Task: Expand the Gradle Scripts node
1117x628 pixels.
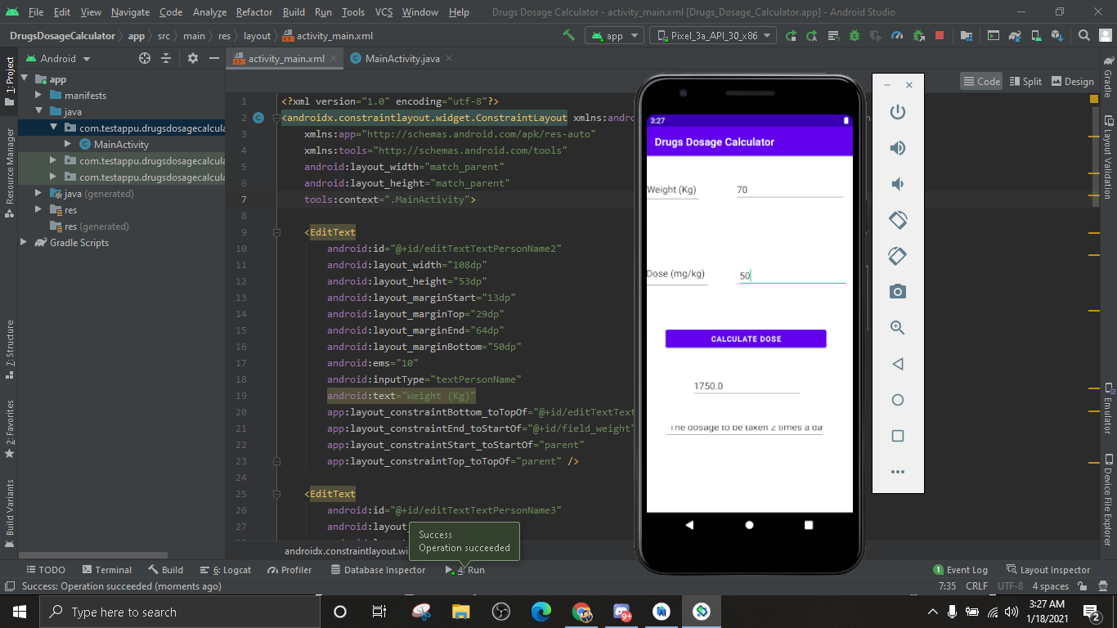Action: point(25,243)
